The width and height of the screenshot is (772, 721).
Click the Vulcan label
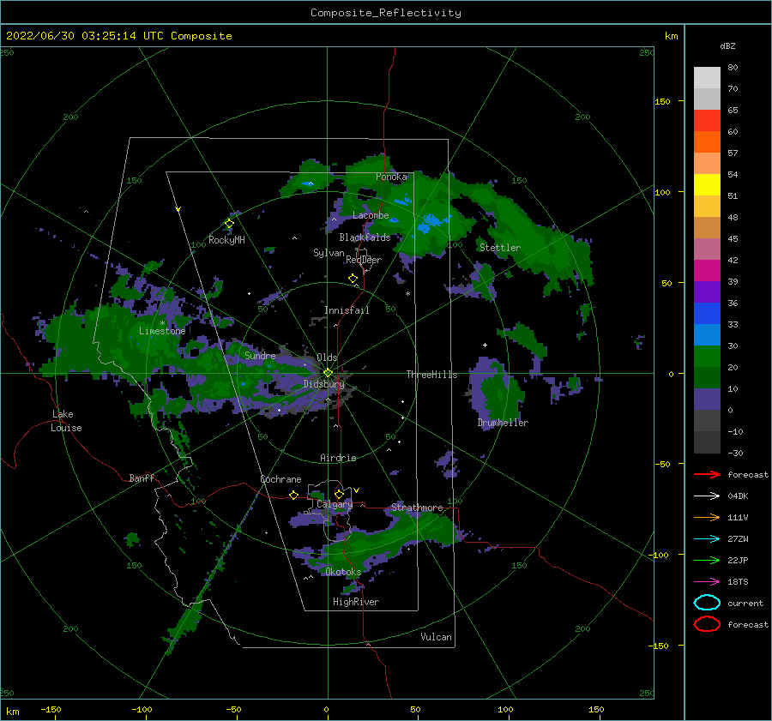click(436, 637)
